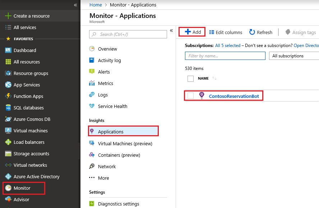
Task: Click the SQL databases icon
Action: click(x=8, y=108)
